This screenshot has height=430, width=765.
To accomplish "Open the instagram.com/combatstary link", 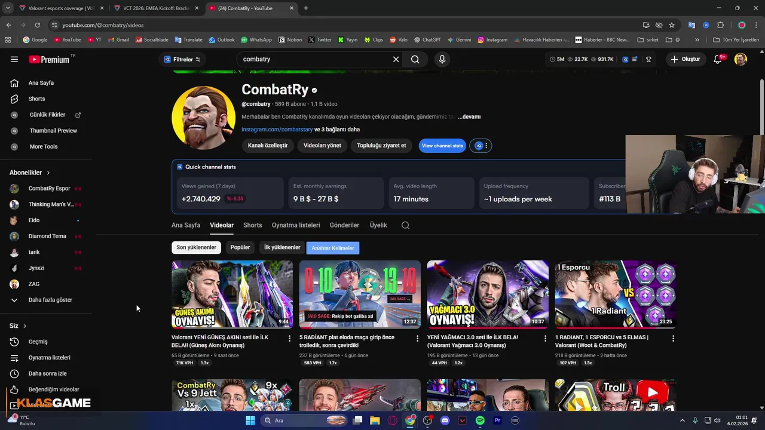I will (277, 130).
